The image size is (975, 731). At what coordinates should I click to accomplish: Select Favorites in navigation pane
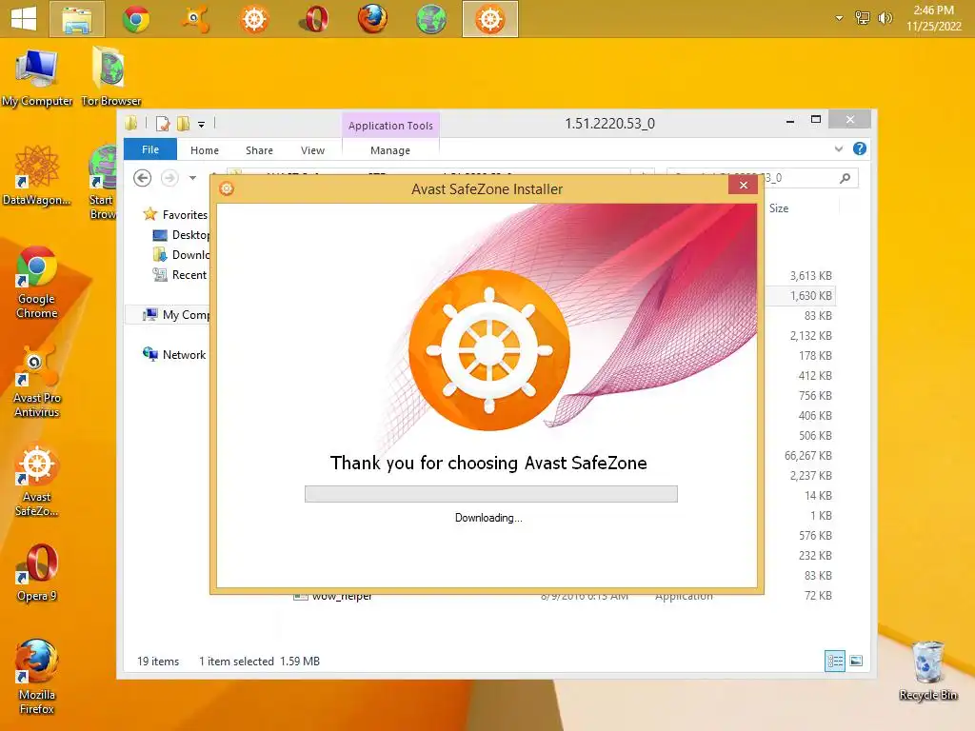tap(176, 214)
